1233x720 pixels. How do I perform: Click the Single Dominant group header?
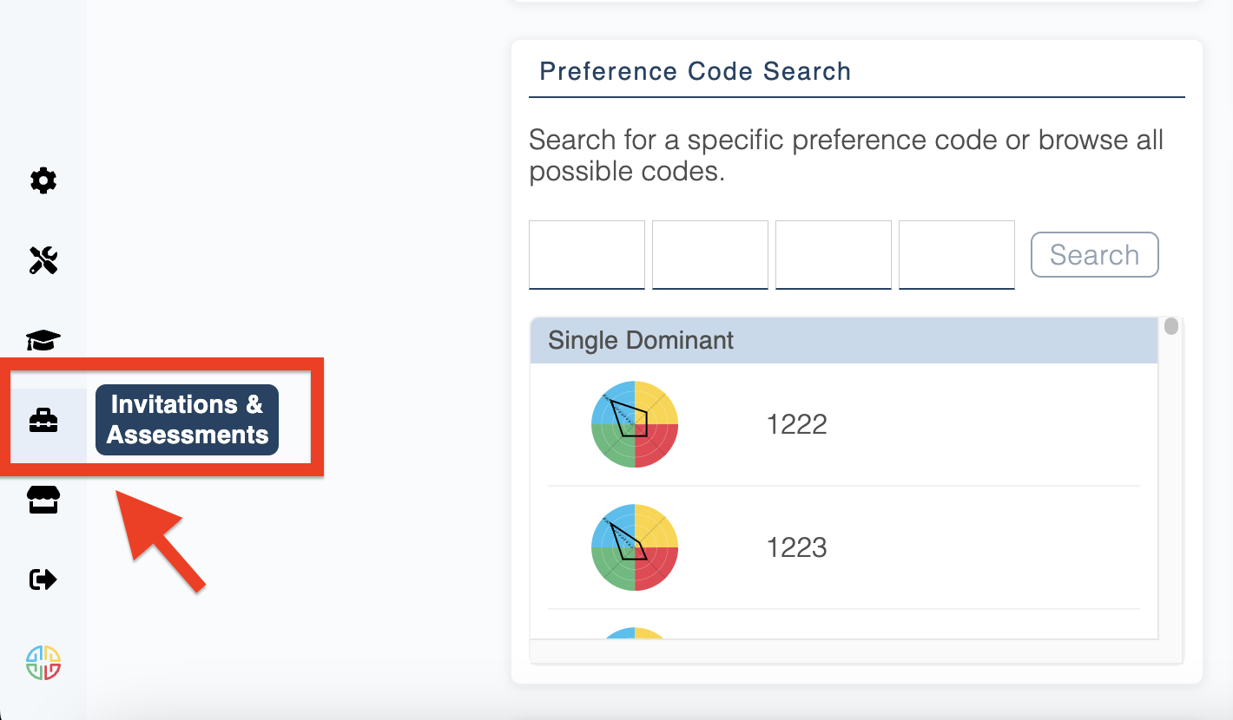click(x=844, y=340)
